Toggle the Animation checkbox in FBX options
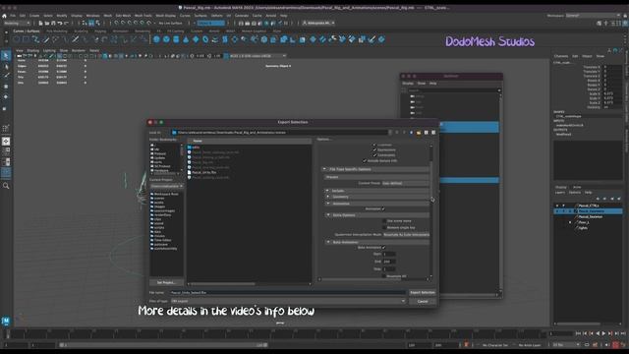 (383, 208)
